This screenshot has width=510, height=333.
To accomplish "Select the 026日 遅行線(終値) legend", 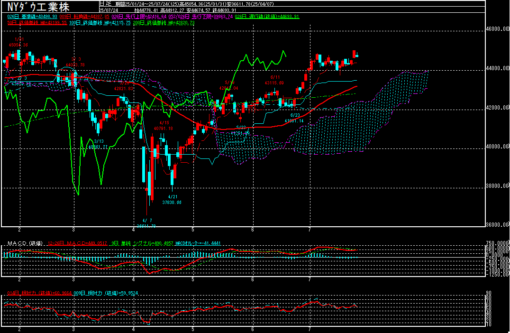I will coord(267,16).
